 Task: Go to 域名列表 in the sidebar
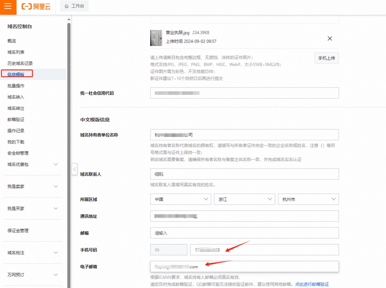(16, 52)
